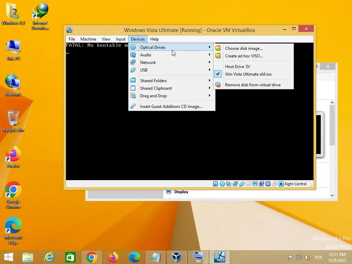Click scroll up arrow in background window
The width and height of the screenshot is (352, 264).
332,102
